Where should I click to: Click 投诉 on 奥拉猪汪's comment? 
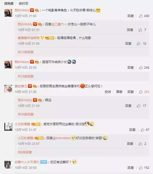click(x=108, y=92)
